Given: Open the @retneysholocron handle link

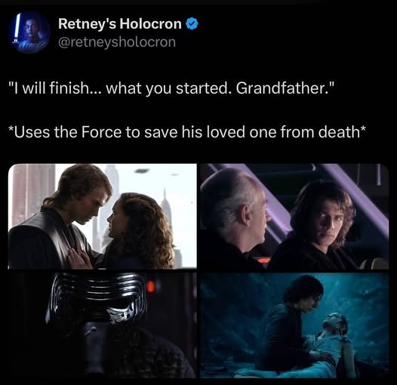Looking at the screenshot, I should 117,42.
